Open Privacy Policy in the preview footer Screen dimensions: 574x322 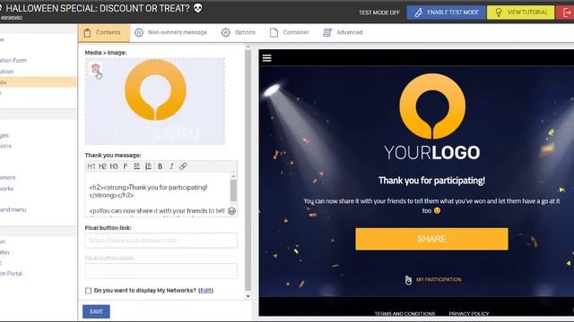(x=469, y=314)
